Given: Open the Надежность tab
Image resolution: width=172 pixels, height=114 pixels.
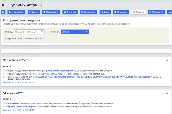Looking at the screenshot, I should coord(51,12).
